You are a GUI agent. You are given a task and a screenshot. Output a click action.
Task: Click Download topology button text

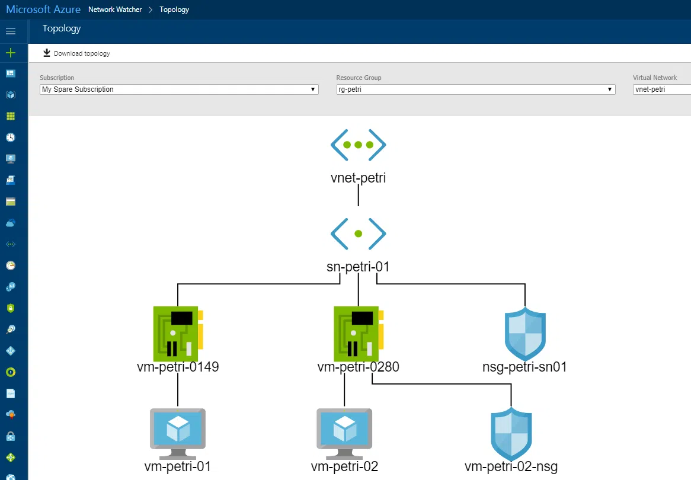82,53
